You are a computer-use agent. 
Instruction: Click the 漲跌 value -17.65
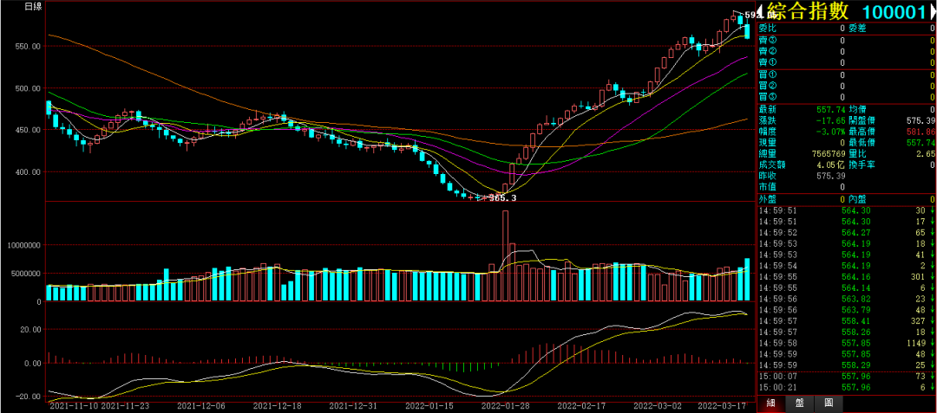point(831,121)
